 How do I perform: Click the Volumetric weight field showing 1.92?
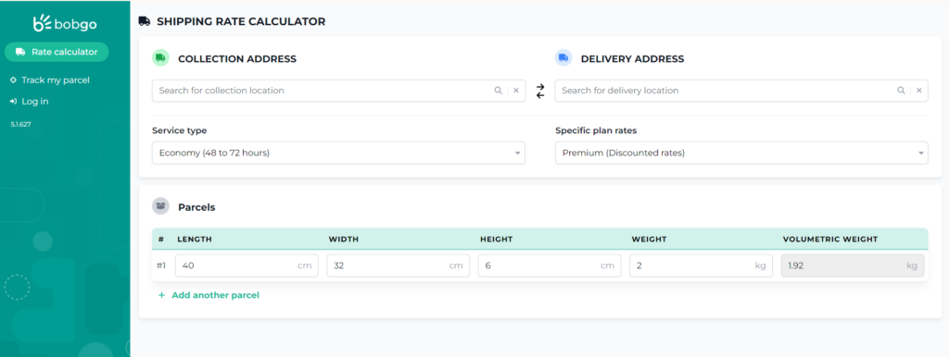coord(853,265)
